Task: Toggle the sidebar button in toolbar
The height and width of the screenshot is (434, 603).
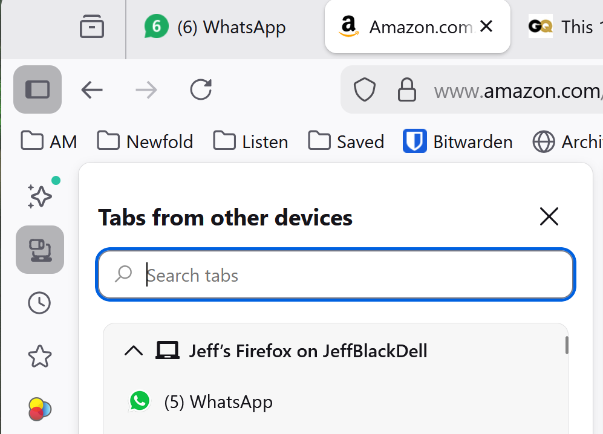Action: click(x=37, y=90)
